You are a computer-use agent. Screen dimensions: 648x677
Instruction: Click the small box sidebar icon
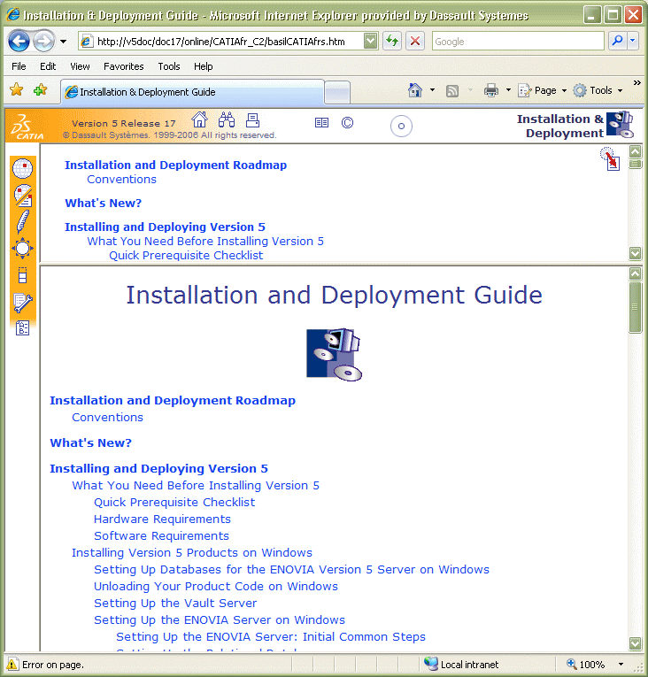tap(22, 275)
